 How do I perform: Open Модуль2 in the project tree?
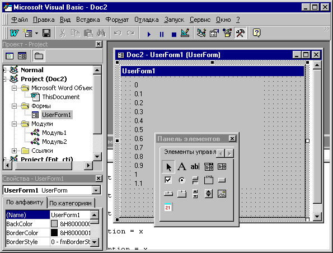(54, 142)
